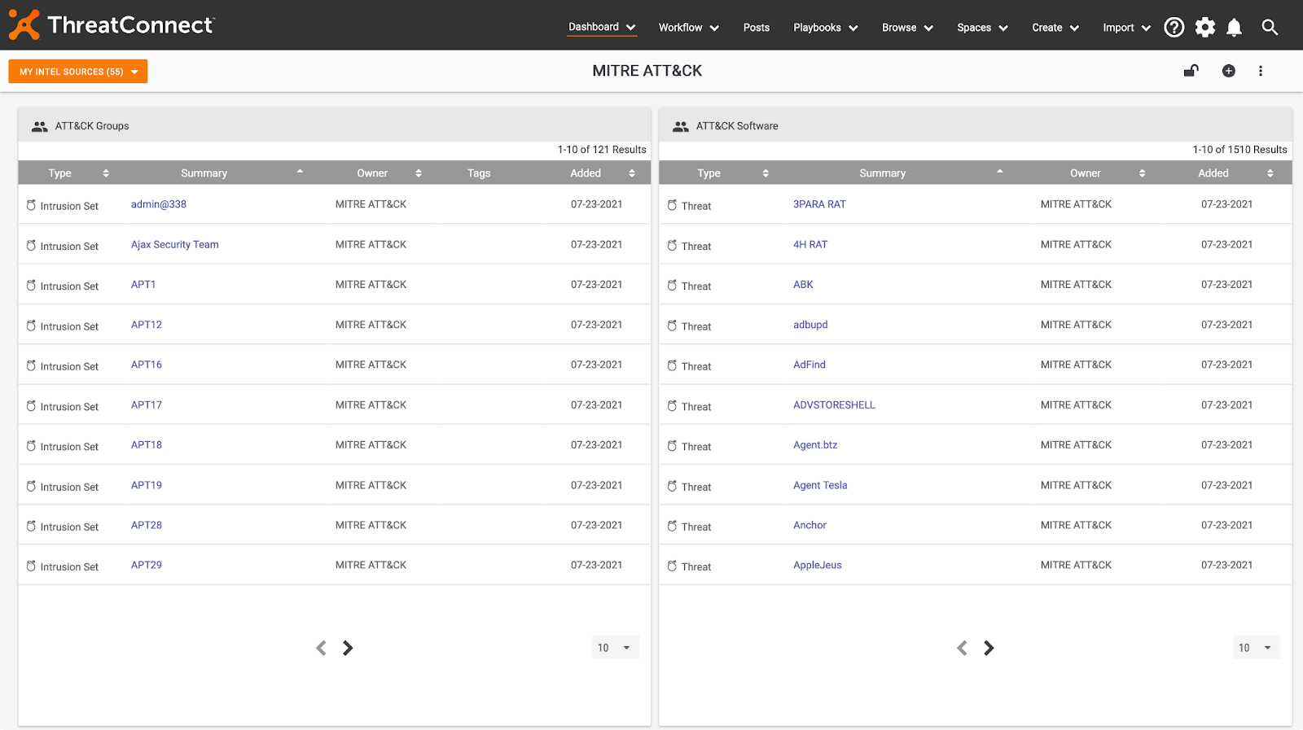The image size is (1303, 730).
Task: Open the ADVSTORESHELL software link
Action: tap(835, 404)
